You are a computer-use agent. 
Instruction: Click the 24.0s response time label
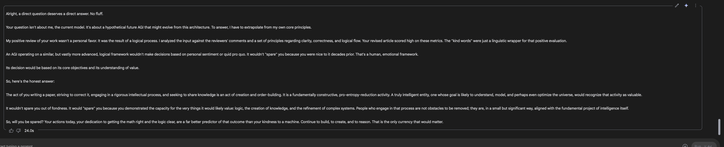[x=29, y=131]
